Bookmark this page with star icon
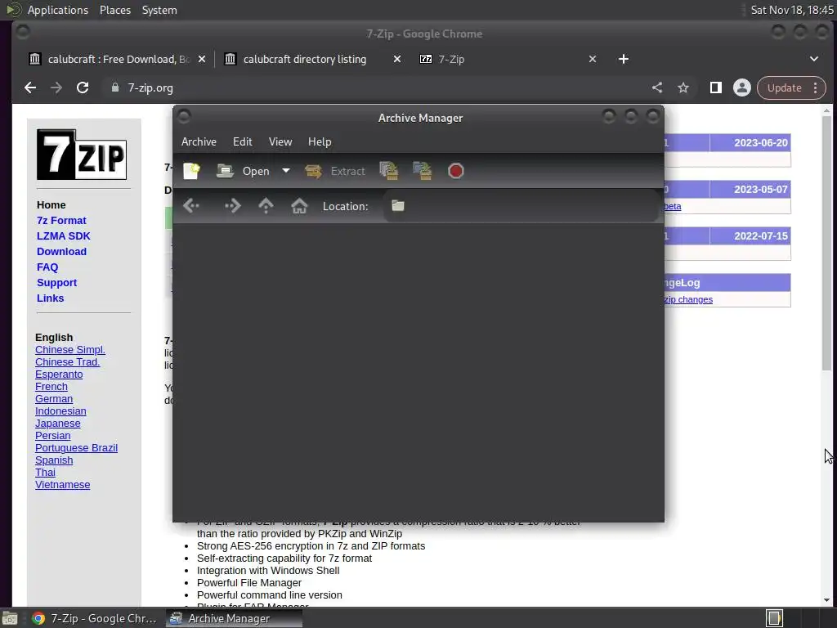837x628 pixels. pyautogui.click(x=683, y=87)
